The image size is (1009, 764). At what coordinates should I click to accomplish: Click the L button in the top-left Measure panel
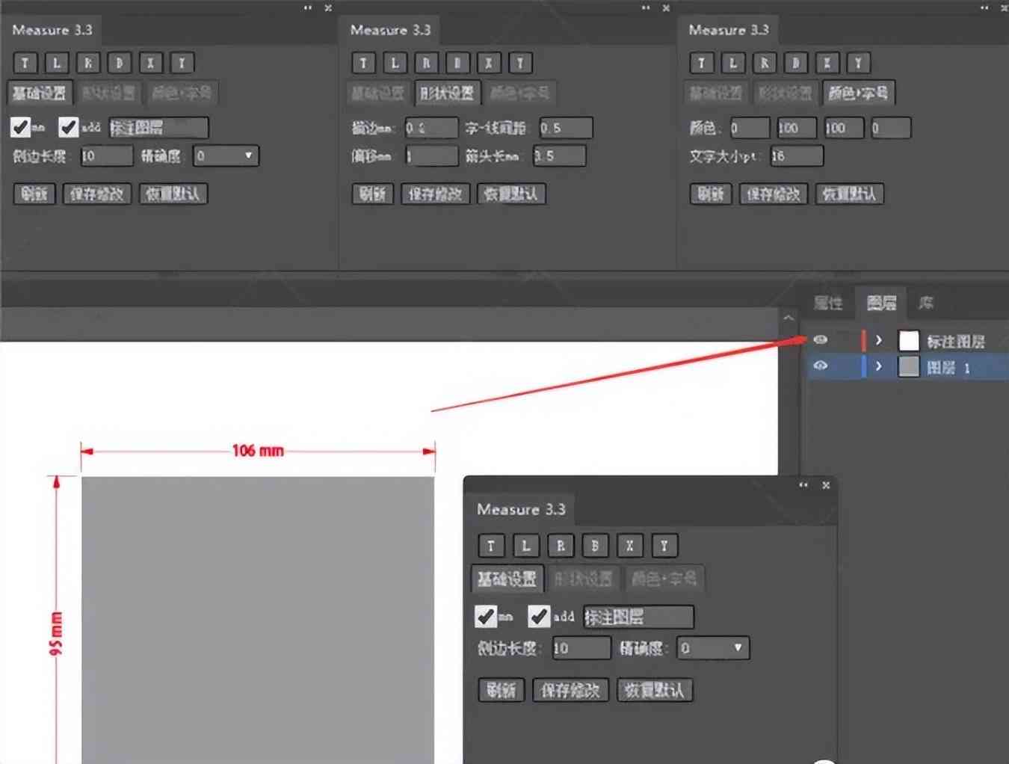pos(56,63)
